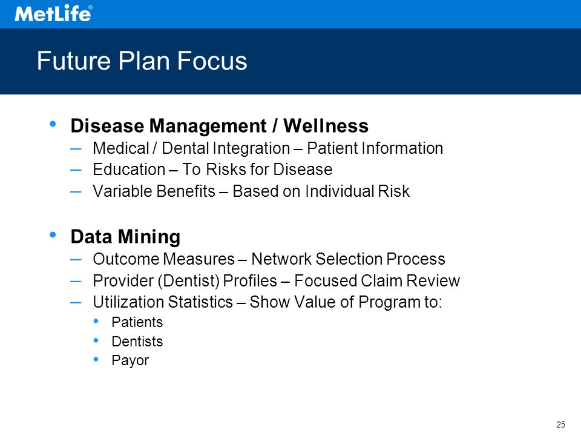Click the Dentists sub-bullet text

pos(137,342)
